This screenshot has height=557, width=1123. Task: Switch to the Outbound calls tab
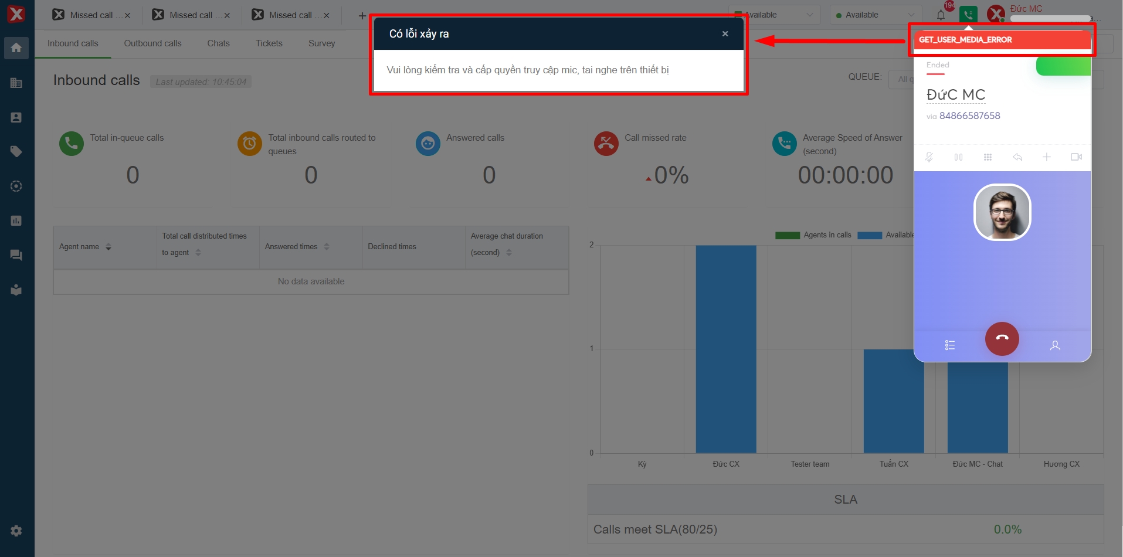(x=152, y=43)
